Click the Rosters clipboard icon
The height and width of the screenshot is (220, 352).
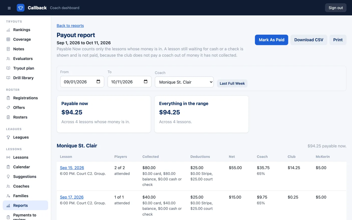point(8,117)
